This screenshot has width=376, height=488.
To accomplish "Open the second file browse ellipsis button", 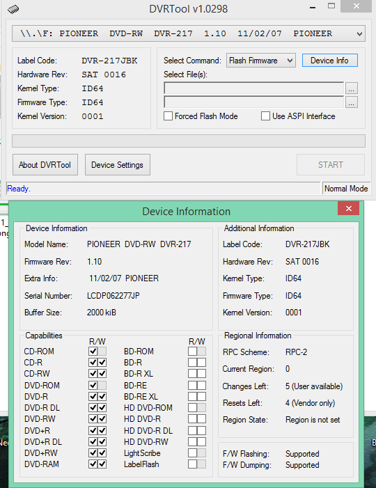I will pyautogui.click(x=352, y=102).
